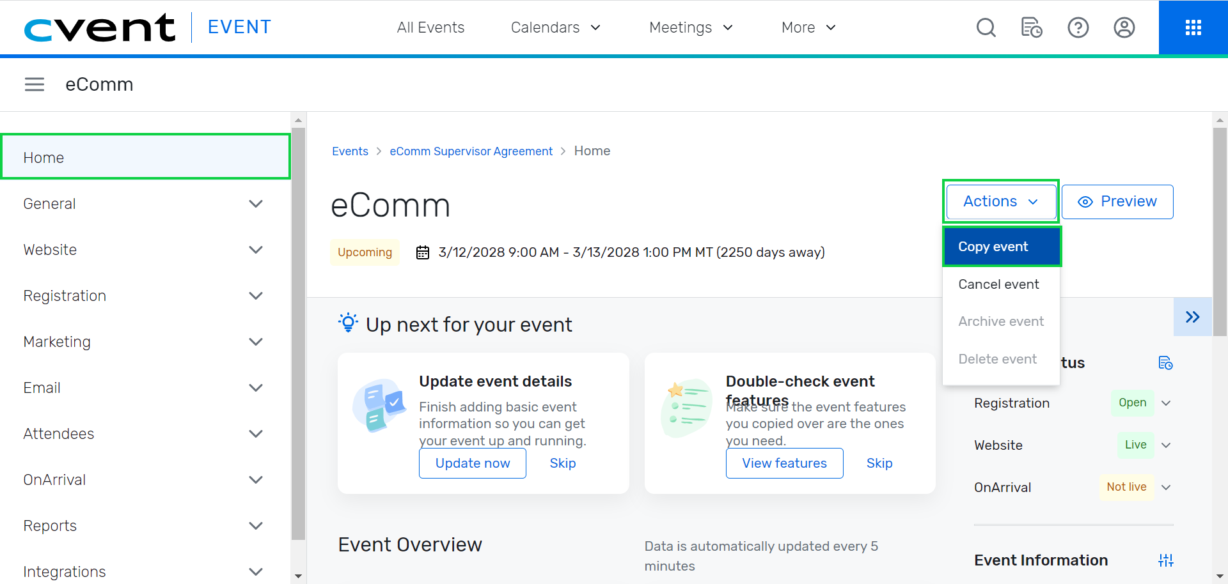Select Delete event menu entry
The width and height of the screenshot is (1228, 584).
1001,359
